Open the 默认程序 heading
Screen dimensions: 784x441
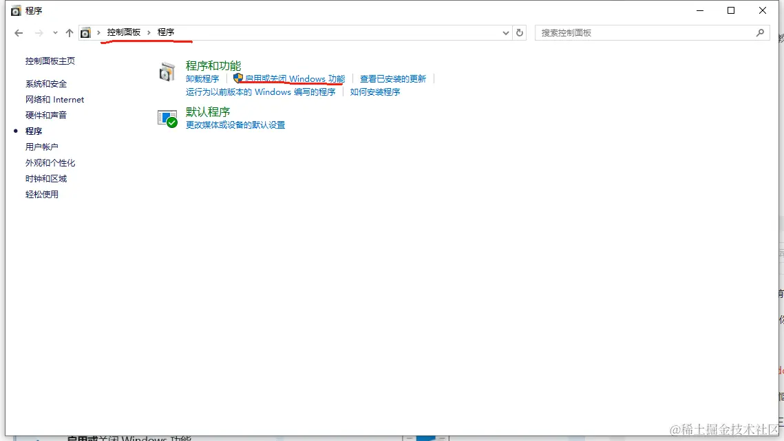pos(207,111)
